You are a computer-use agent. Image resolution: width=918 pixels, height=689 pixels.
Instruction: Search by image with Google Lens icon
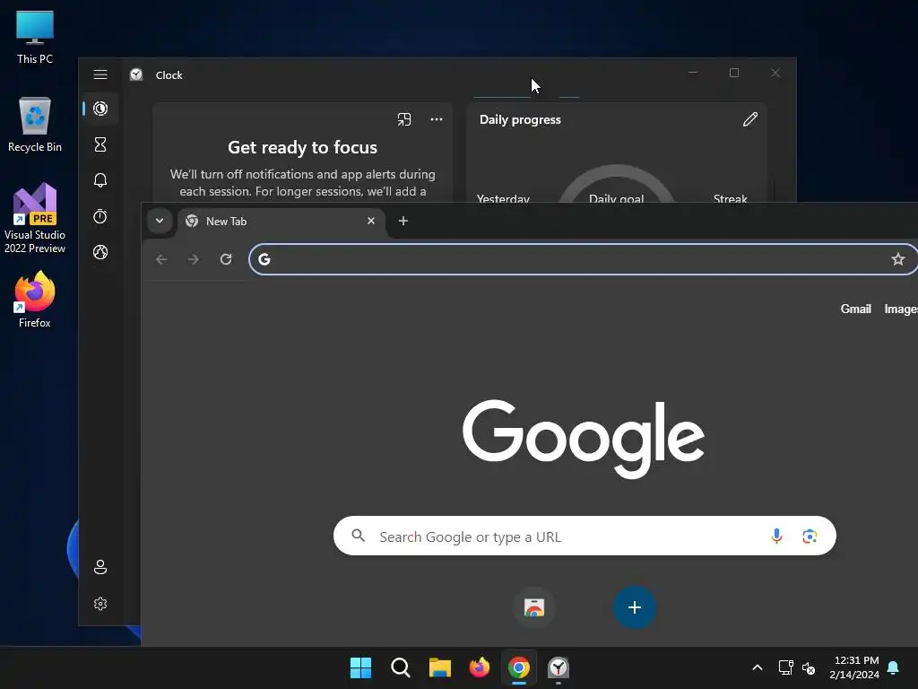tap(810, 536)
